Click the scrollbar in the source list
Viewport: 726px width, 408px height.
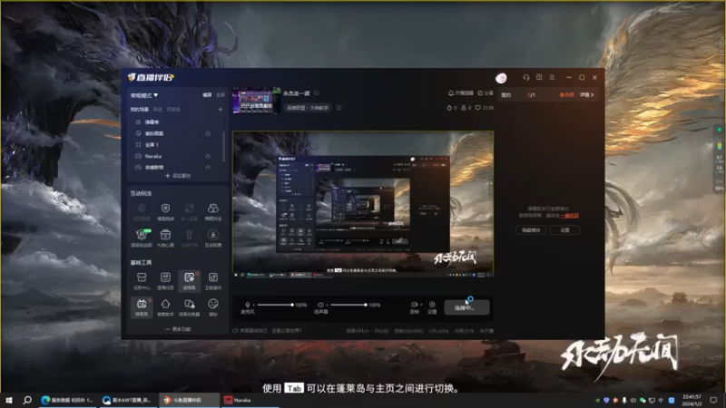pos(224,147)
